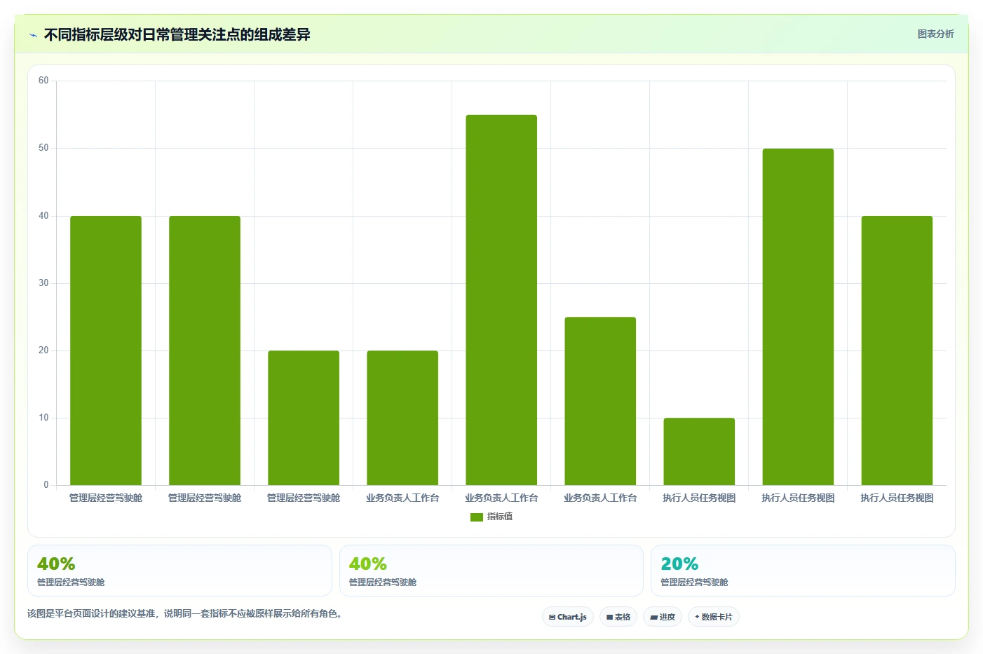Toggle the 指标值 legend label
The image size is (983, 654).
click(x=500, y=517)
